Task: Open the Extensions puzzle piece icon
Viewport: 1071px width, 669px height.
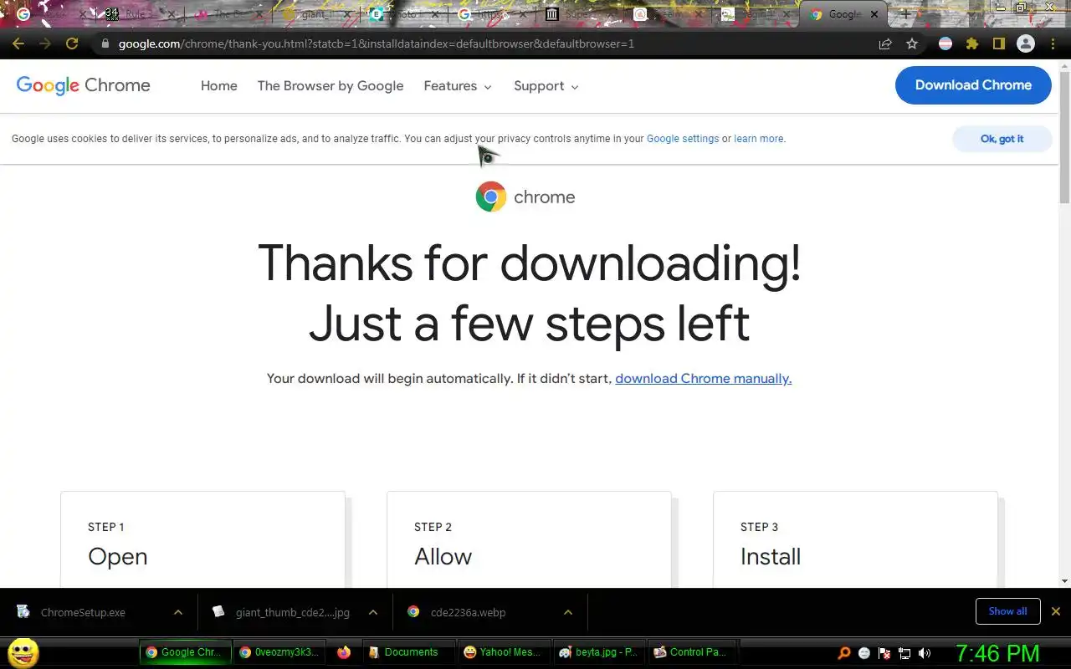Action: pos(972,43)
